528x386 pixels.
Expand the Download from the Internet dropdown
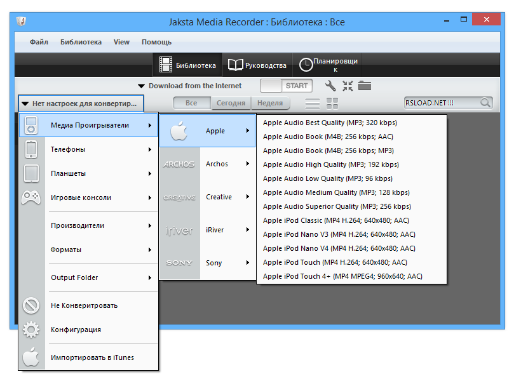190,86
